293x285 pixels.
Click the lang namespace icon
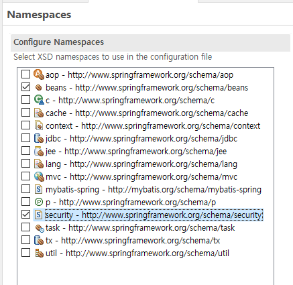coord(39,164)
